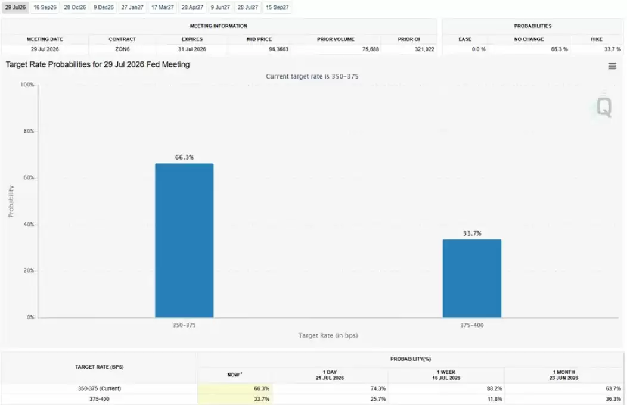The image size is (627, 405).
Task: Go to the 27 Jan27 meeting tab
Action: tap(132, 7)
